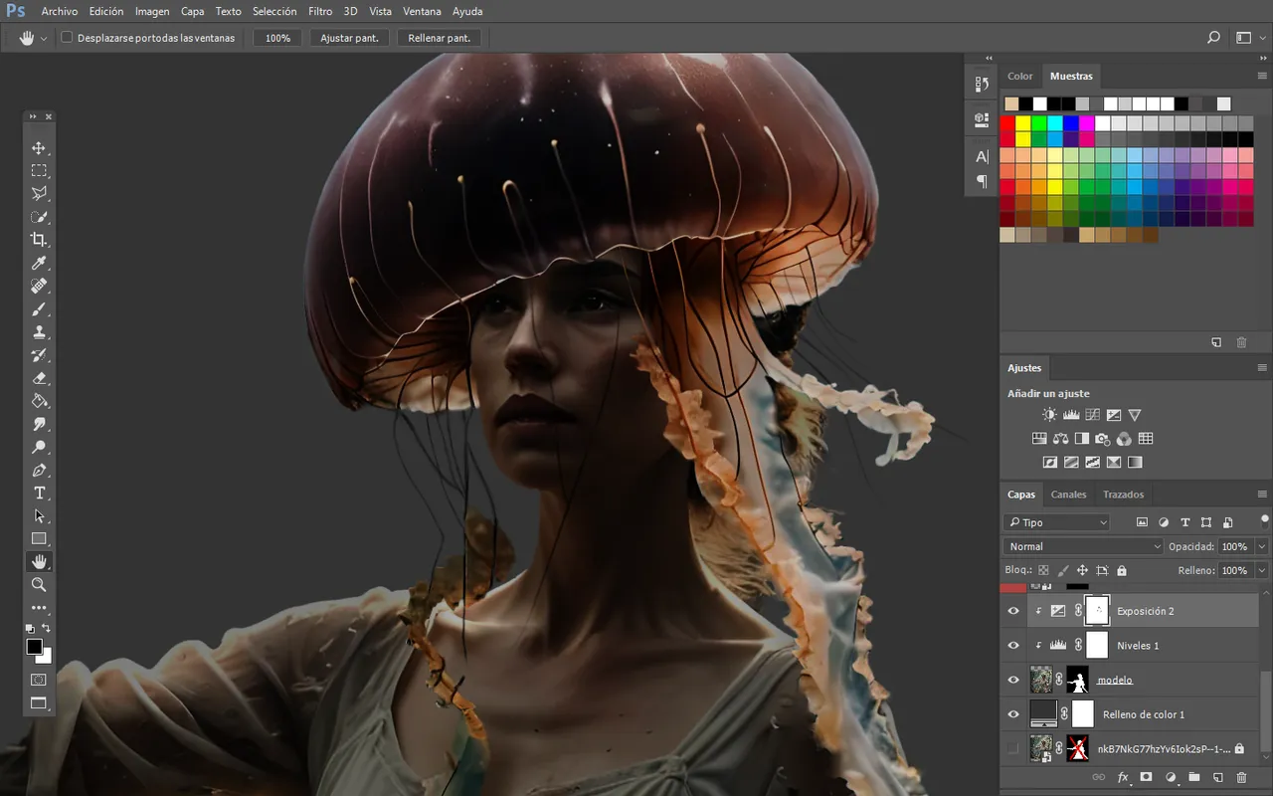1273x796 pixels.
Task: Hide the Relleno de color 1 layer
Action: coord(1013,714)
